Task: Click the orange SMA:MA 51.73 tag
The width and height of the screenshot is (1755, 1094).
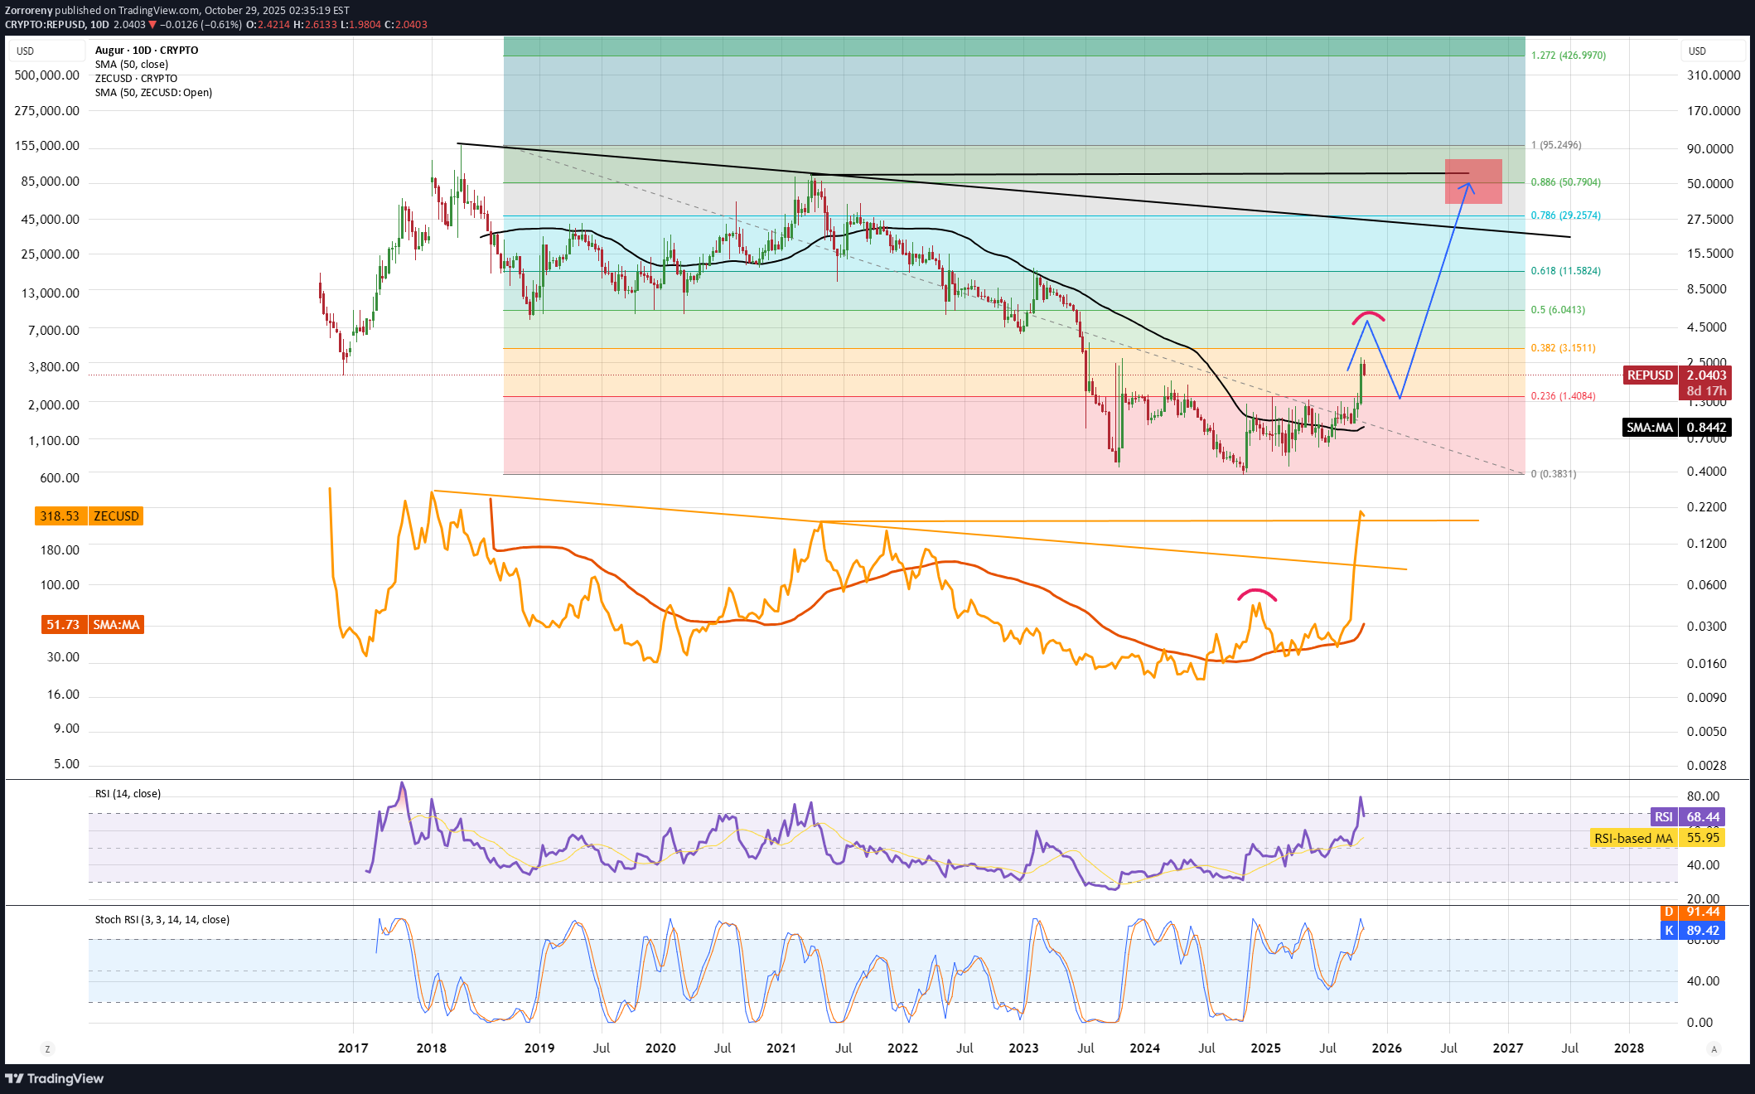Action: (x=92, y=625)
